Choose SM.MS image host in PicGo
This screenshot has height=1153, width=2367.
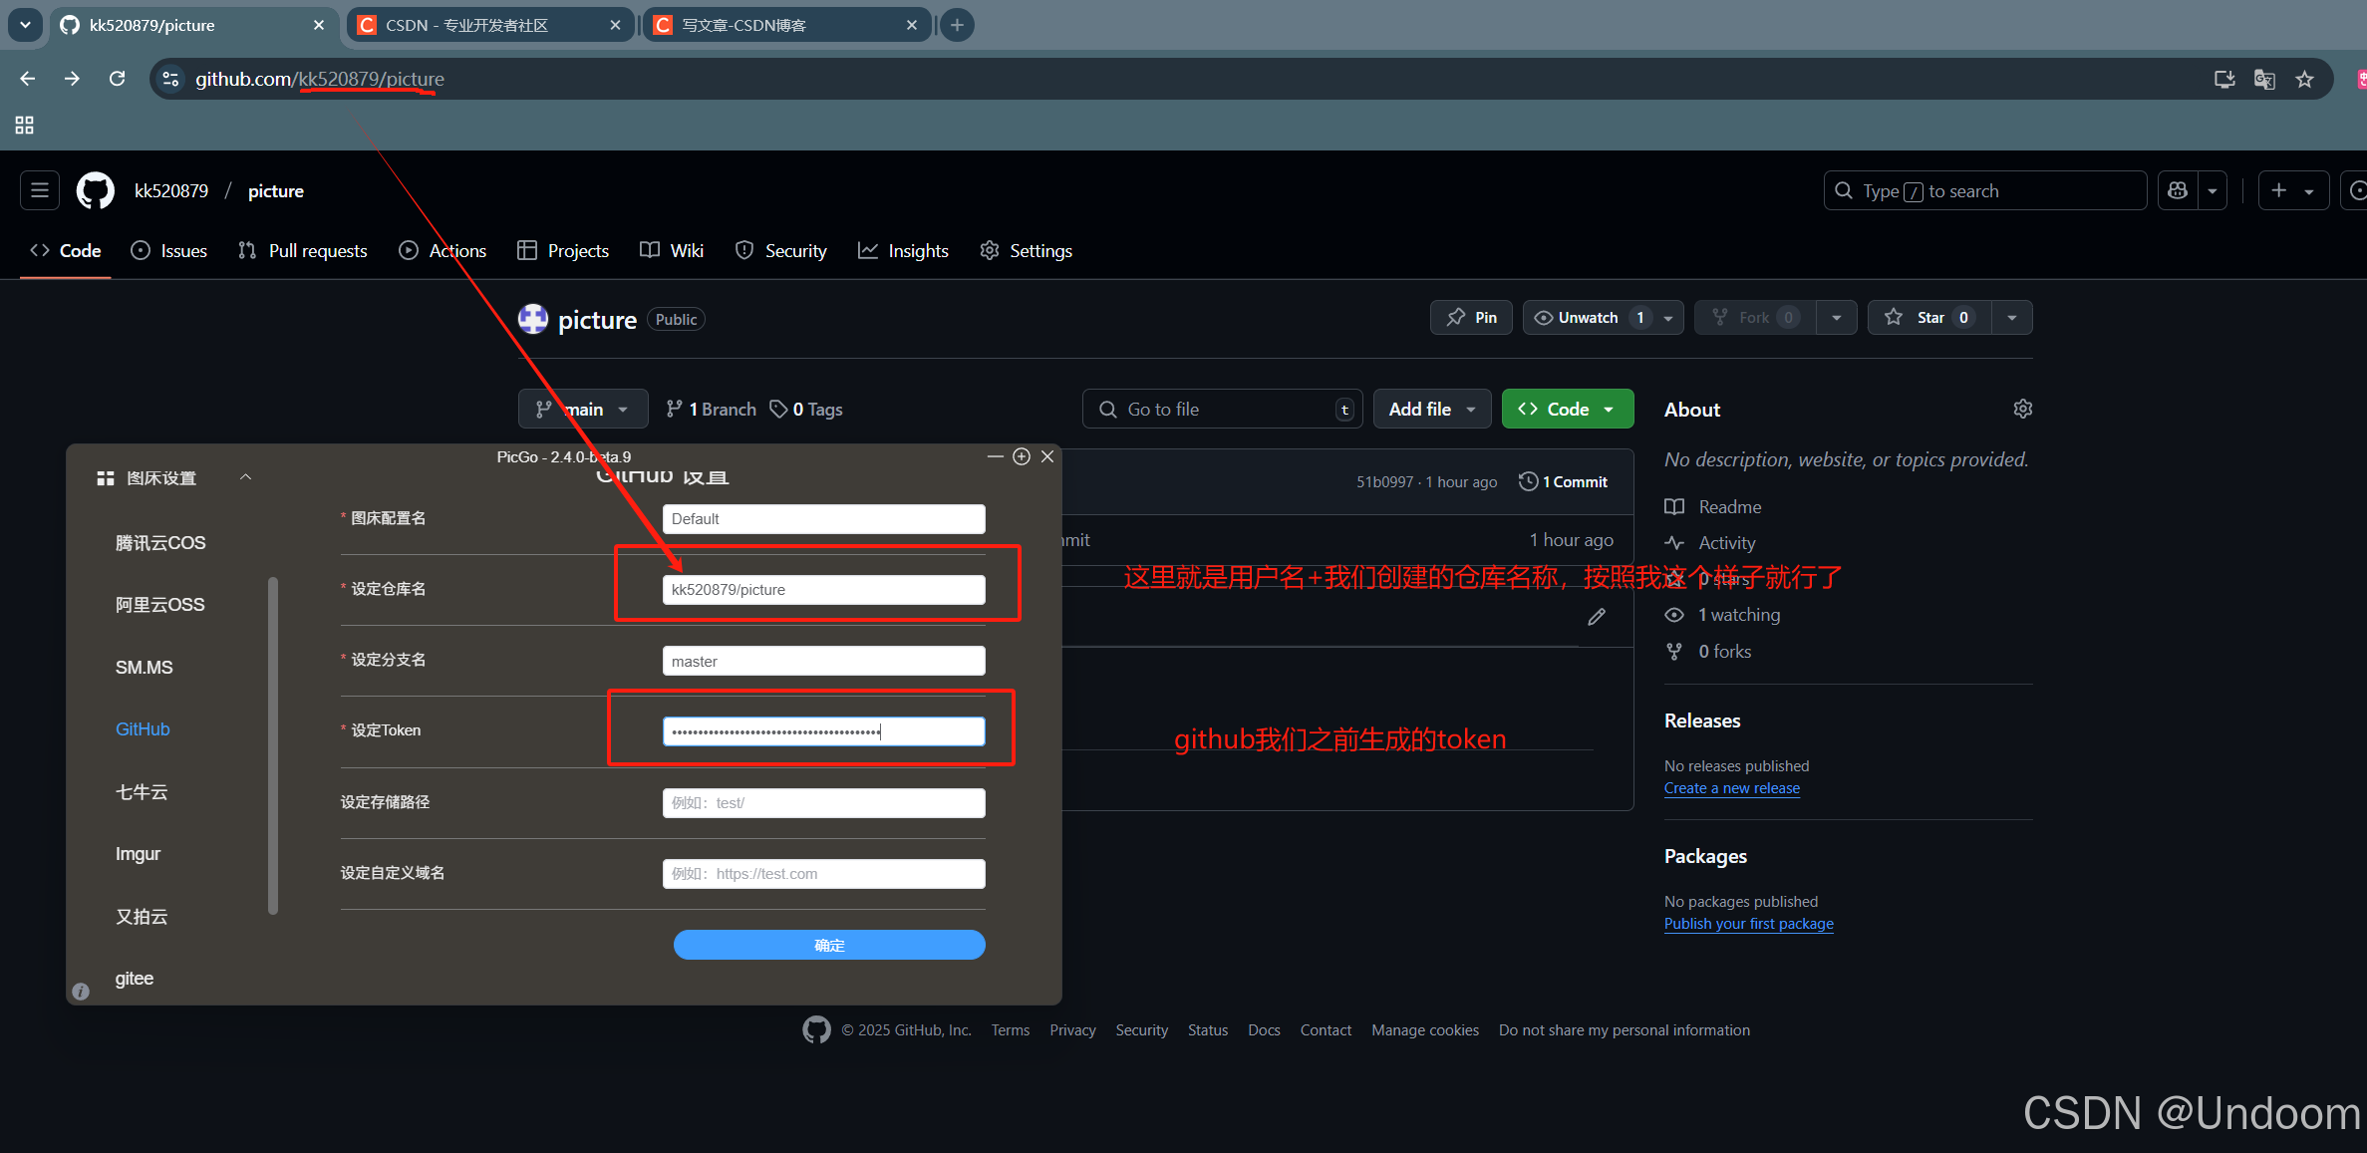coord(145,668)
